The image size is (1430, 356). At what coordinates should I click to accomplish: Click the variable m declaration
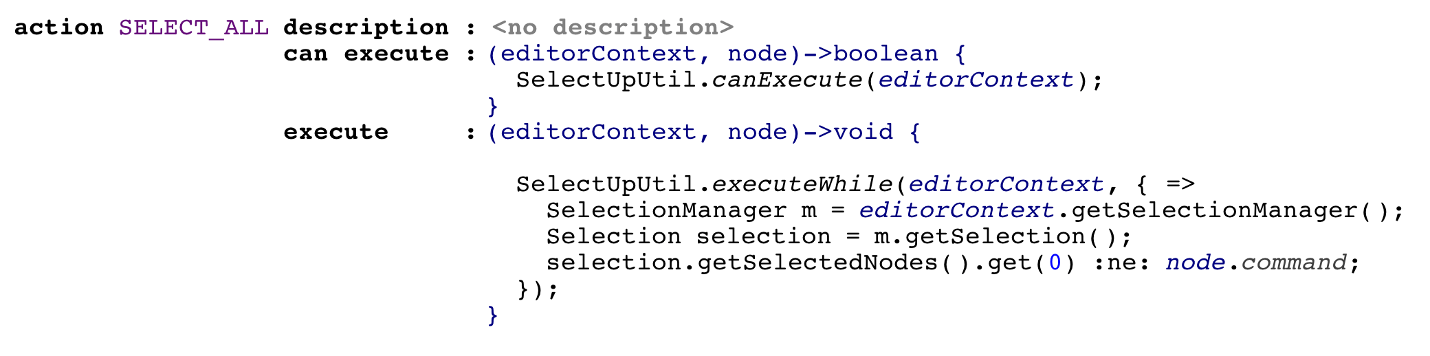click(x=808, y=211)
